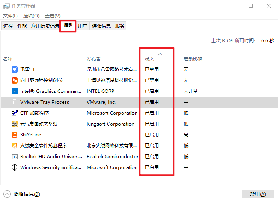Maximize the Task Manager window
Image resolution: width=278 pixels, height=204 pixels.
coord(251,6)
